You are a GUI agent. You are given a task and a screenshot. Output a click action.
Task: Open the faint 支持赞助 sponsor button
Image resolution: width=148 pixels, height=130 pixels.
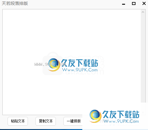101,121
